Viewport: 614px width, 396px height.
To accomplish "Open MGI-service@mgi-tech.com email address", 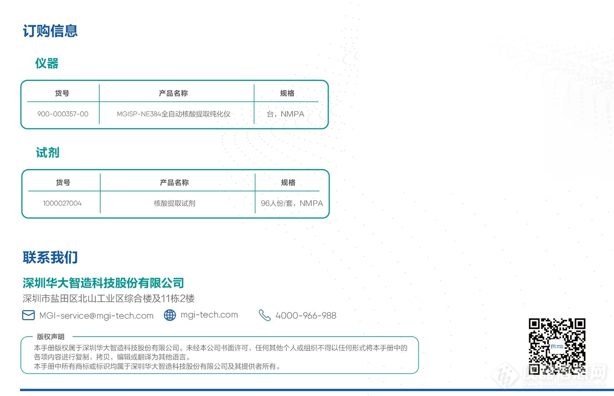I will 96,315.
